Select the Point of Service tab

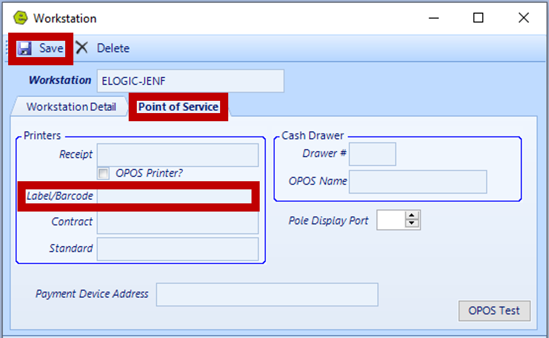point(179,107)
